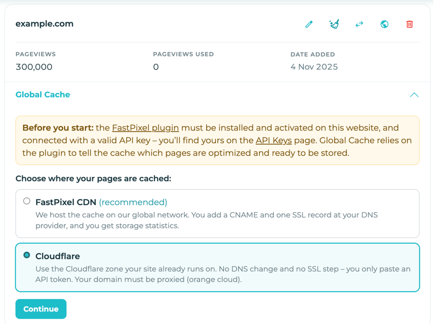
Task: Click the globe icon beside example.com
Action: [384, 24]
